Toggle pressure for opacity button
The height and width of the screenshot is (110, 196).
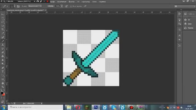66,6
